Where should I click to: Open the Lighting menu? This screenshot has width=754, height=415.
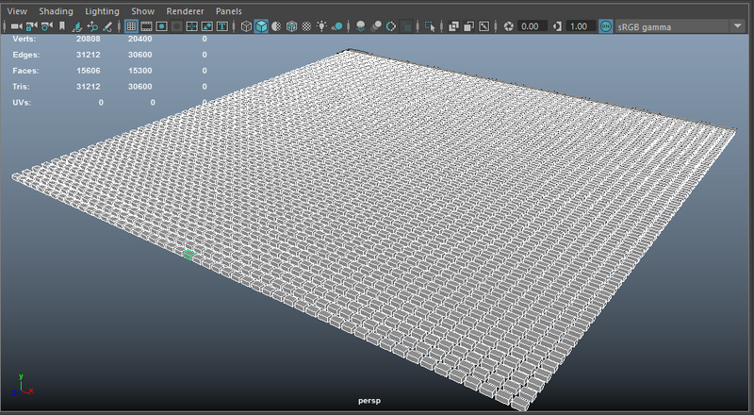(102, 11)
